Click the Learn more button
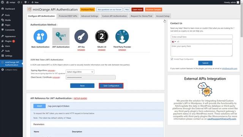 click(137, 10)
